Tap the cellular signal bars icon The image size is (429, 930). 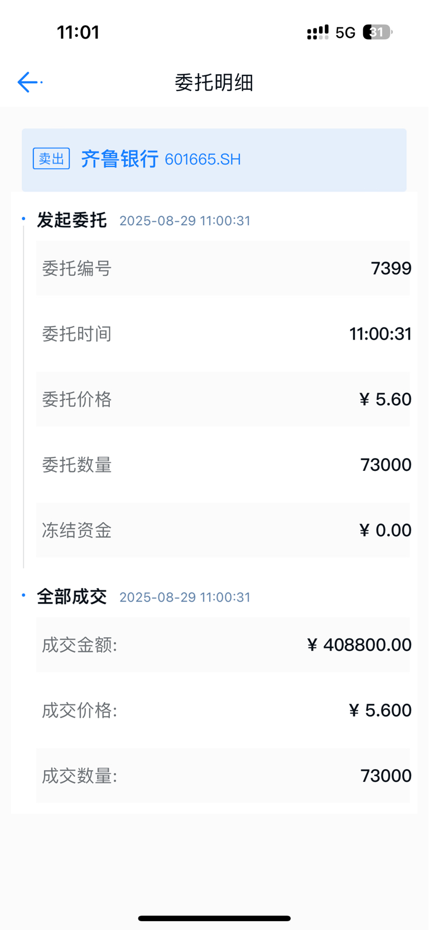click(x=318, y=32)
